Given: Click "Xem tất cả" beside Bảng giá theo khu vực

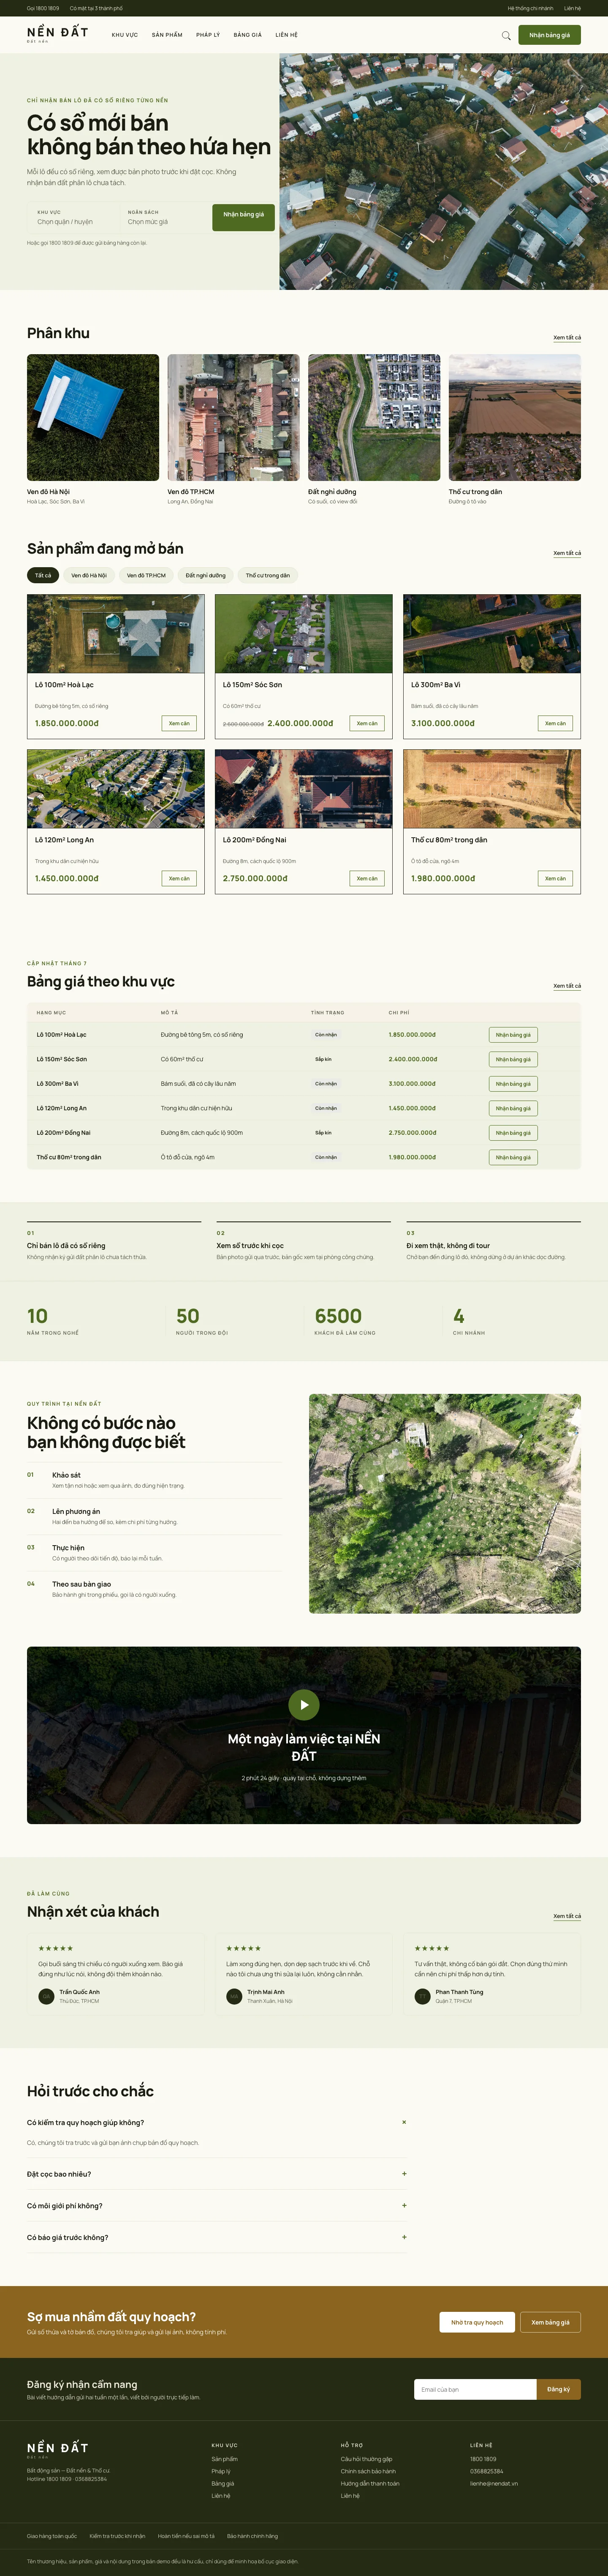Looking at the screenshot, I should 567,986.
